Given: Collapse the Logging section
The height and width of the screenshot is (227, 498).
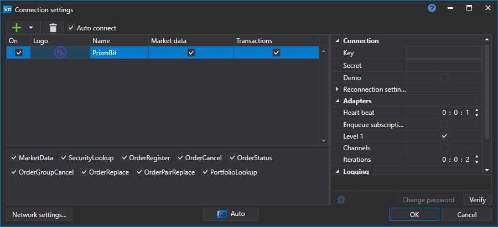Looking at the screenshot, I should (337, 172).
